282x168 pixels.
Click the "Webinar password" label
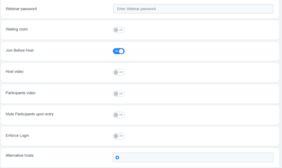21,9
